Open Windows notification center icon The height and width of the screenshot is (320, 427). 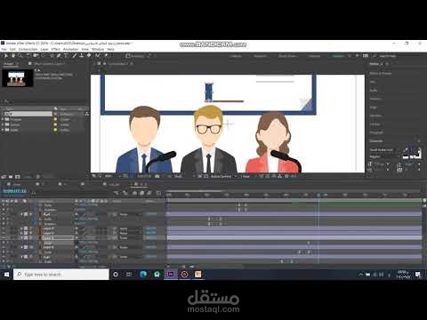coord(418,275)
